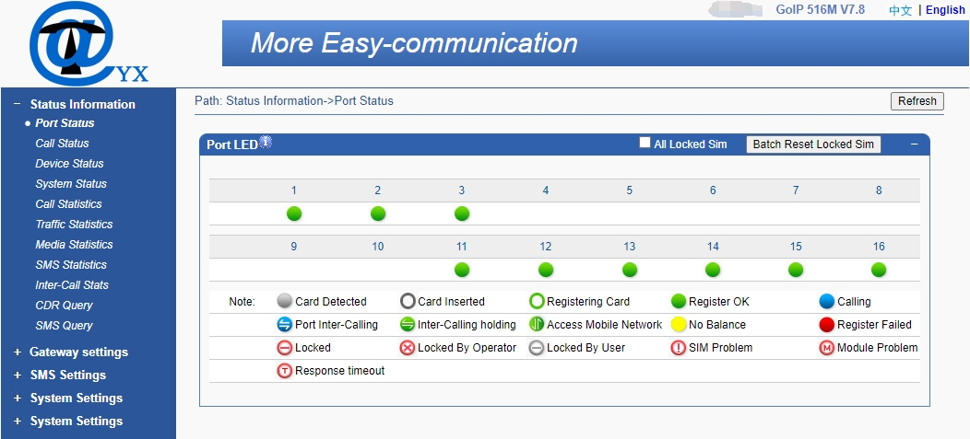This screenshot has height=439, width=970.
Task: Click the green LED for port 3
Action: (462, 214)
